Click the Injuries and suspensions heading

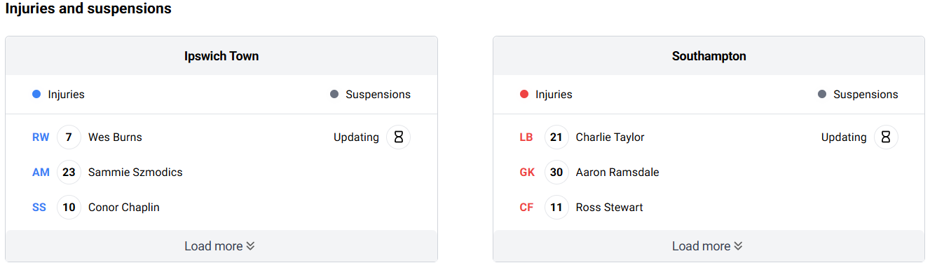(x=88, y=9)
